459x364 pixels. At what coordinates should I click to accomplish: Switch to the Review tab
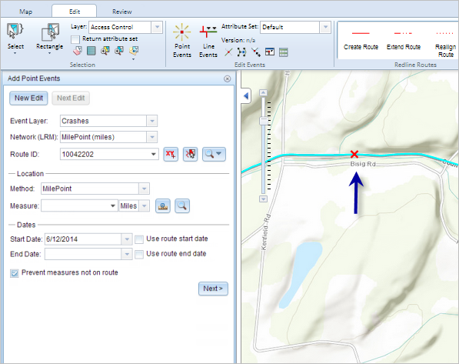pos(121,12)
